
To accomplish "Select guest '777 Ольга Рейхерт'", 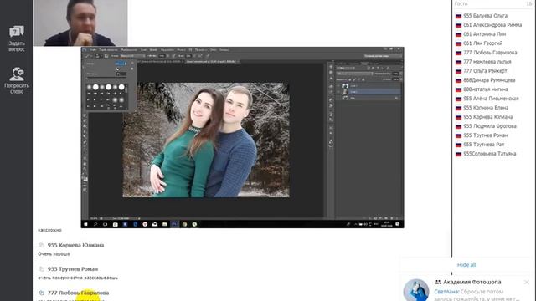I will point(485,71).
